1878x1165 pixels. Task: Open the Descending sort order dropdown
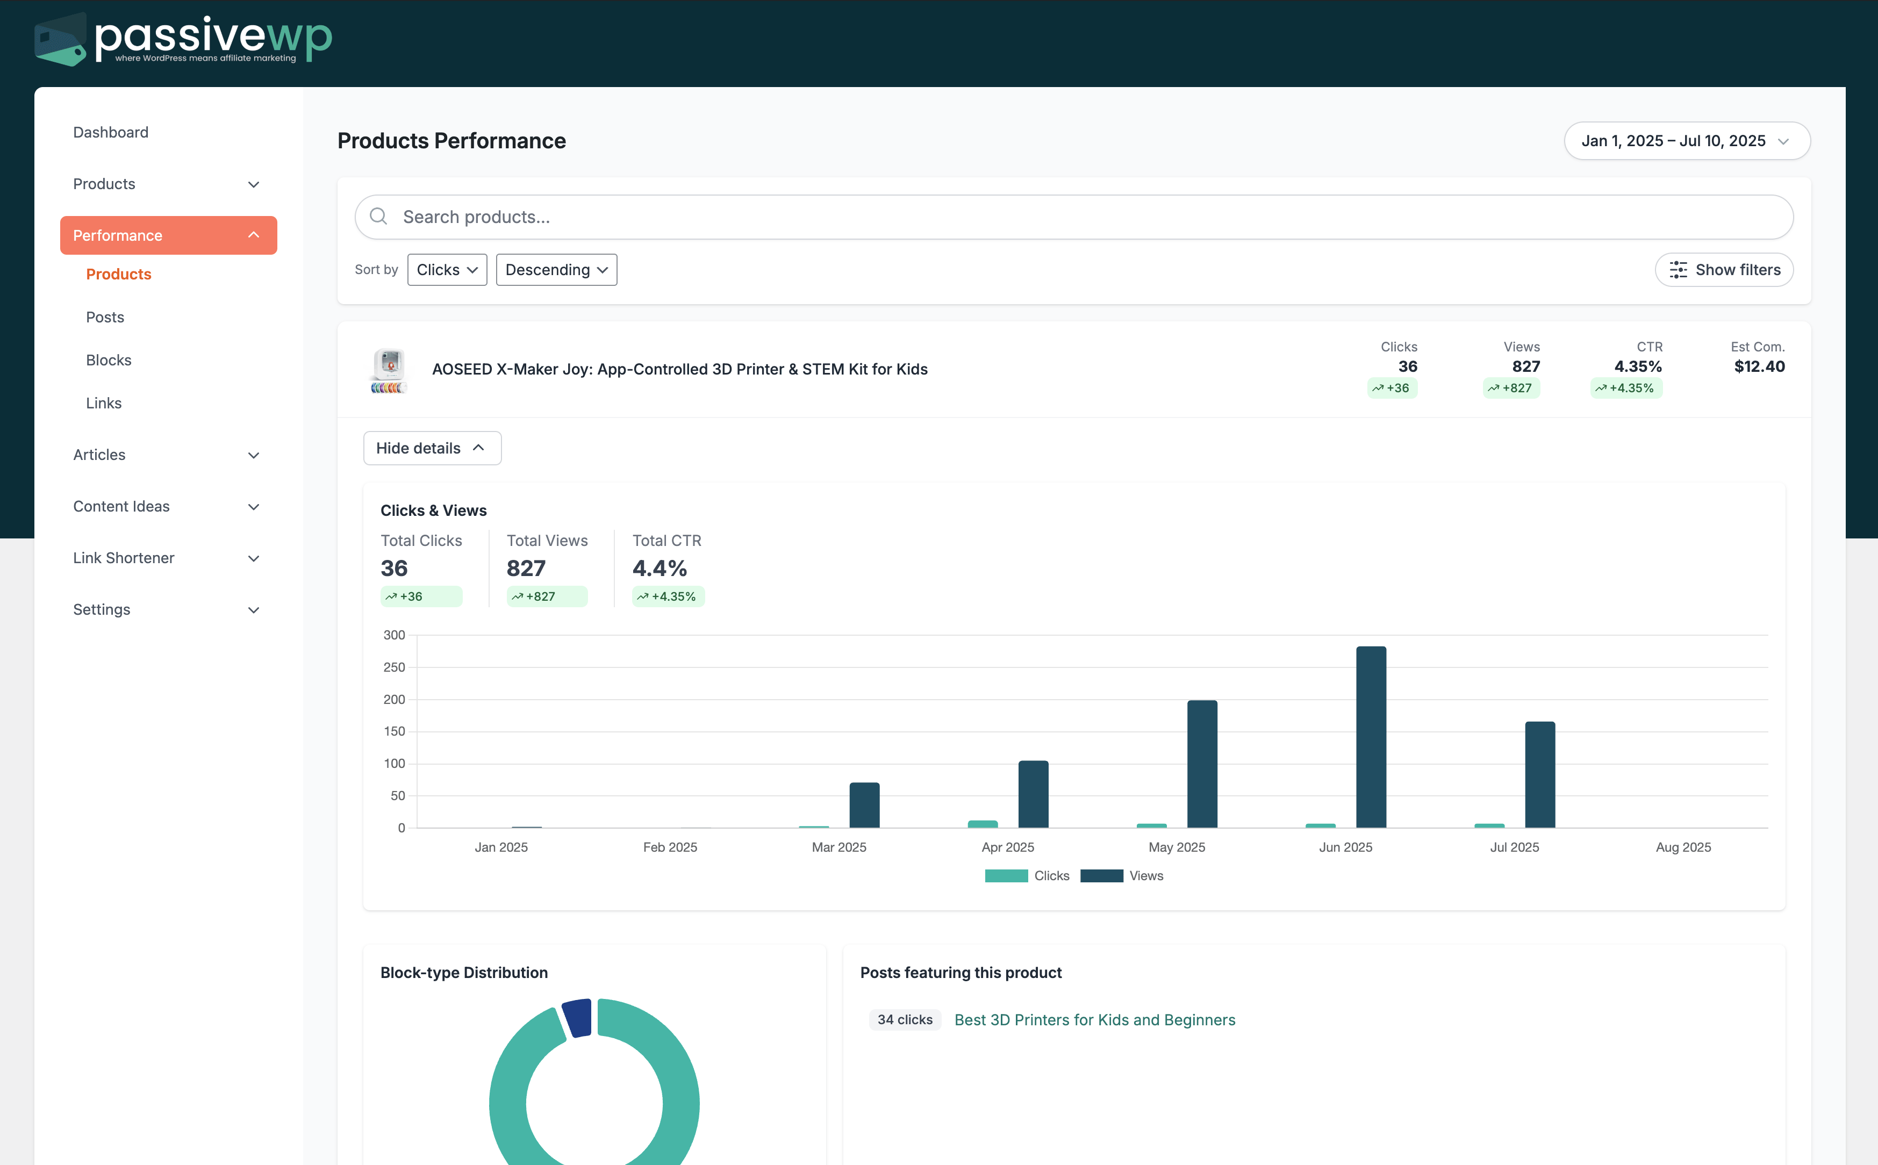[x=556, y=270]
